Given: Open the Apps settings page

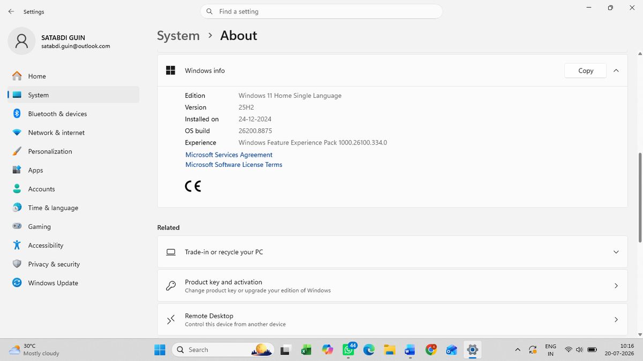Looking at the screenshot, I should (x=73, y=170).
